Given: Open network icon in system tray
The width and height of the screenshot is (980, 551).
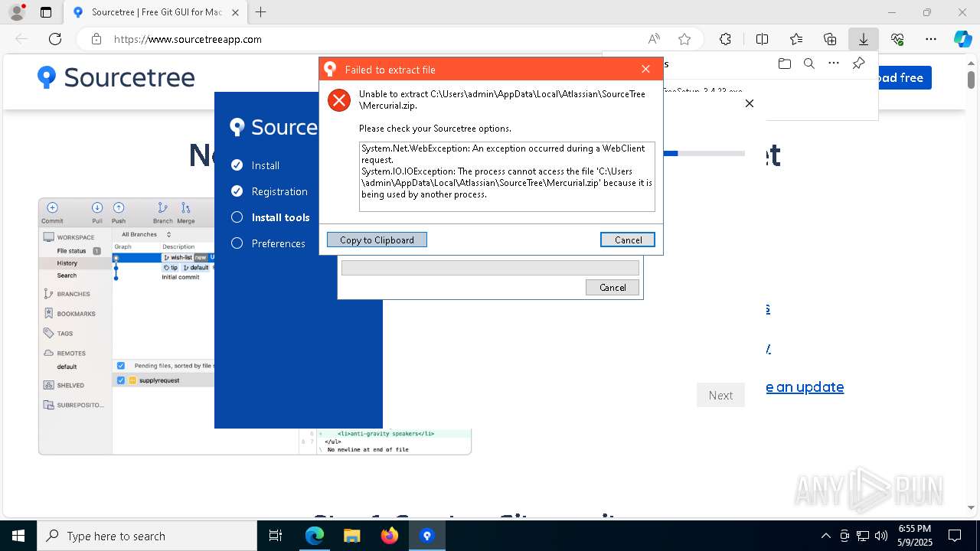Looking at the screenshot, I should [863, 536].
